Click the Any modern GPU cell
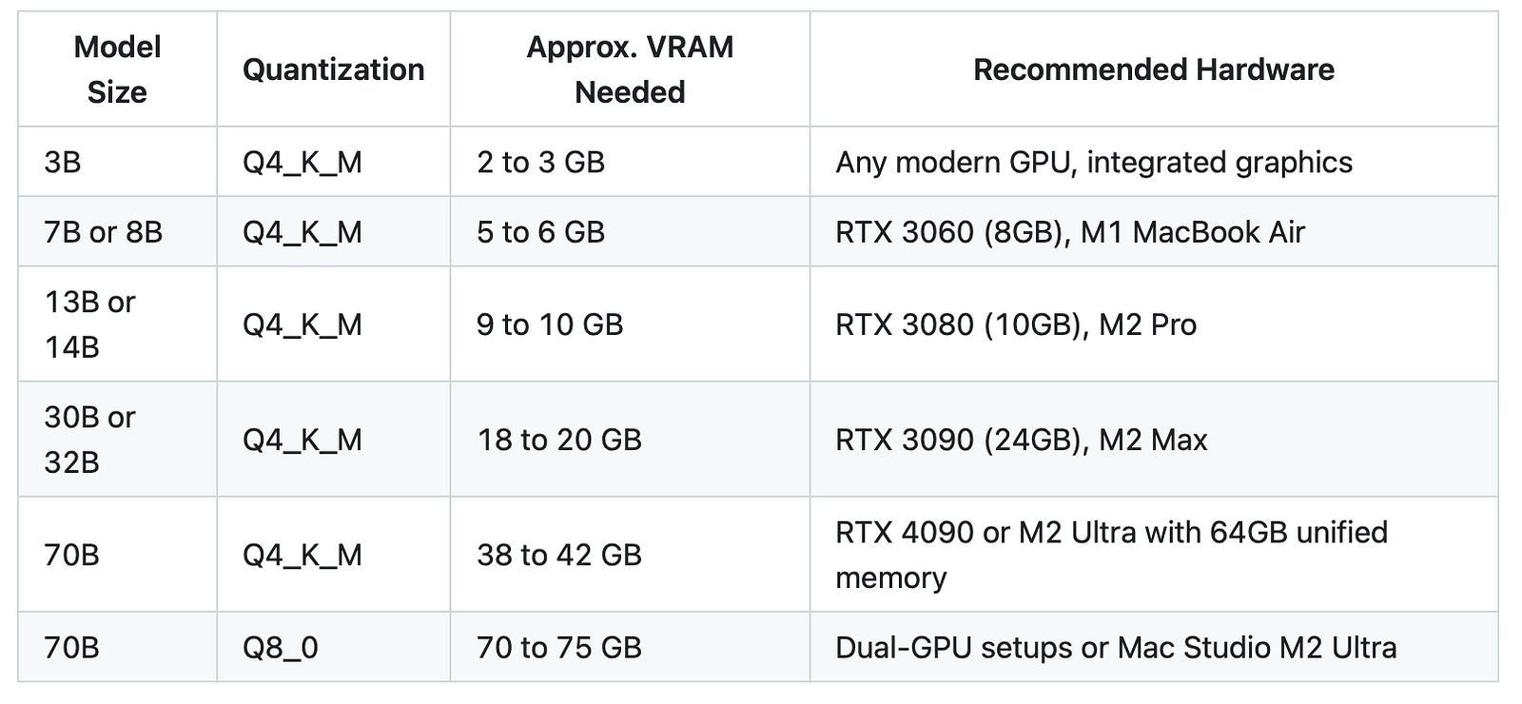Screen dimensions: 1522x704 pyautogui.click(x=1154, y=162)
